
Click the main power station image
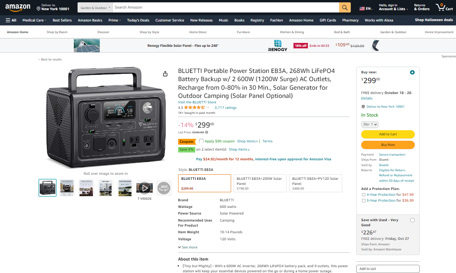(x=106, y=117)
